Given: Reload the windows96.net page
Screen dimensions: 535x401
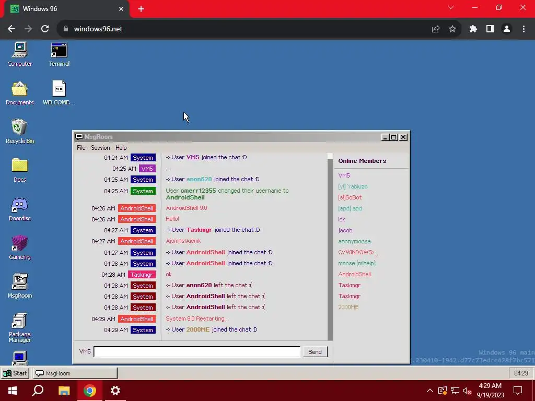Looking at the screenshot, I should [45, 29].
